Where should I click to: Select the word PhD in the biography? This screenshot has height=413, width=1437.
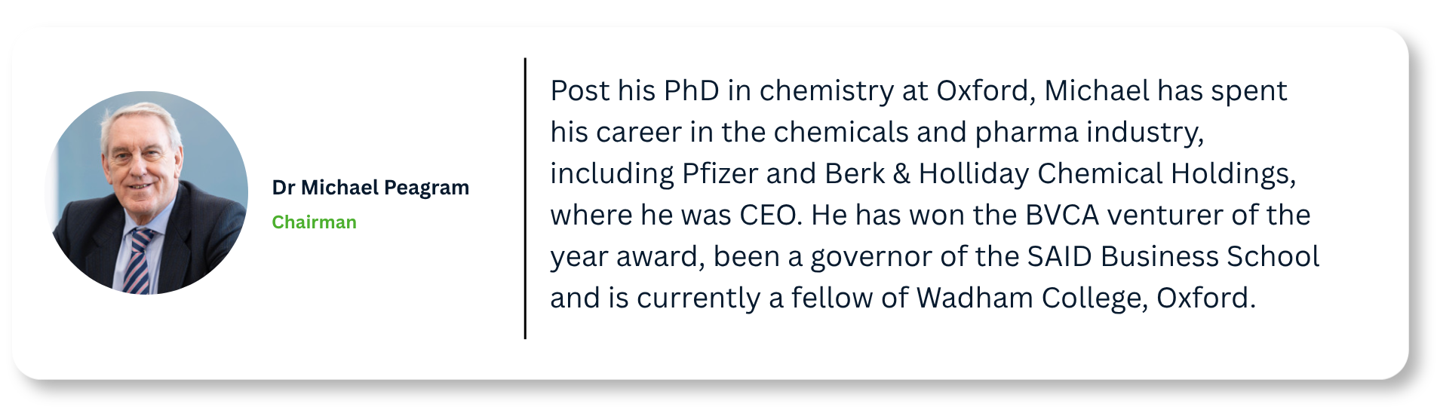[691, 90]
